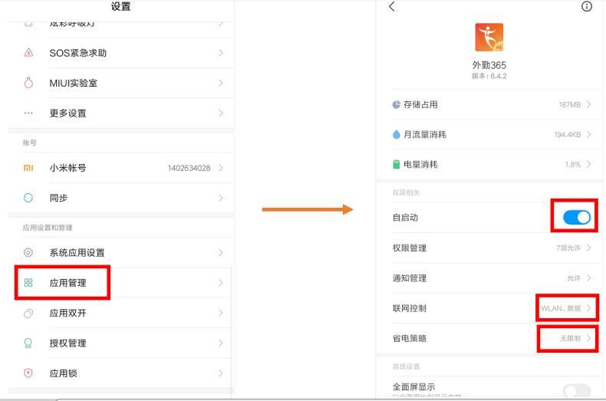The width and height of the screenshot is (606, 401).
Task: Open 省电策略 无限制 selector
Action: 568,338
